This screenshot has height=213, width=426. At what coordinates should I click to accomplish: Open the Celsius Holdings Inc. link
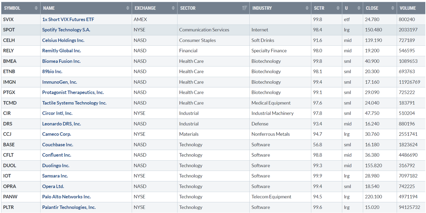pyautogui.click(x=63, y=40)
